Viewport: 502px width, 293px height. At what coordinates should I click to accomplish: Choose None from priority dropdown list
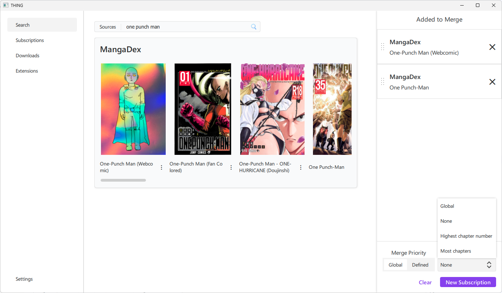pos(466,221)
